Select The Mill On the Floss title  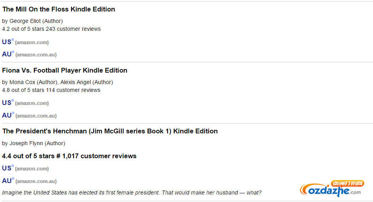click(59, 9)
